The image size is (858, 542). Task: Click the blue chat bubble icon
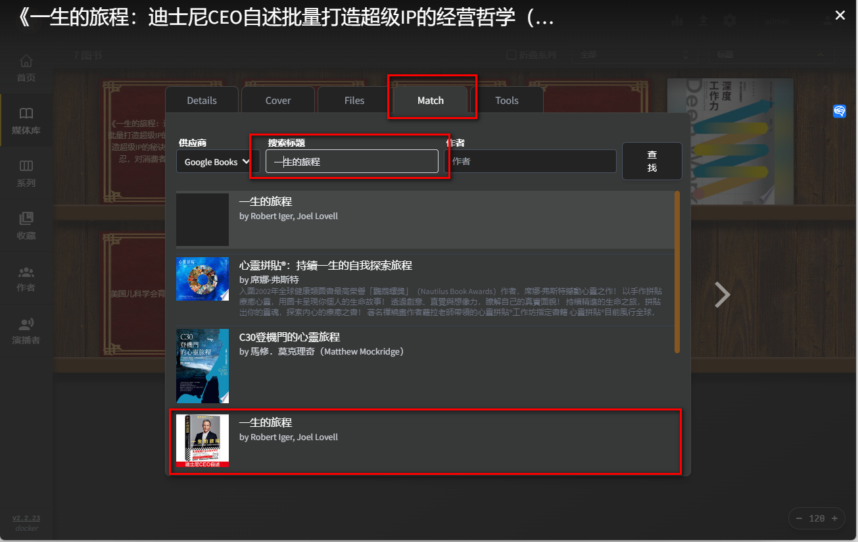tap(840, 111)
